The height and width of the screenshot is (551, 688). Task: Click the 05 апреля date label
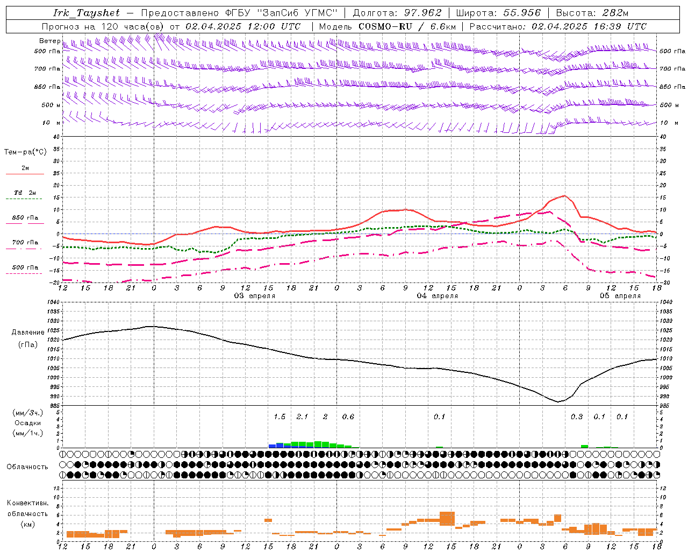(x=620, y=295)
